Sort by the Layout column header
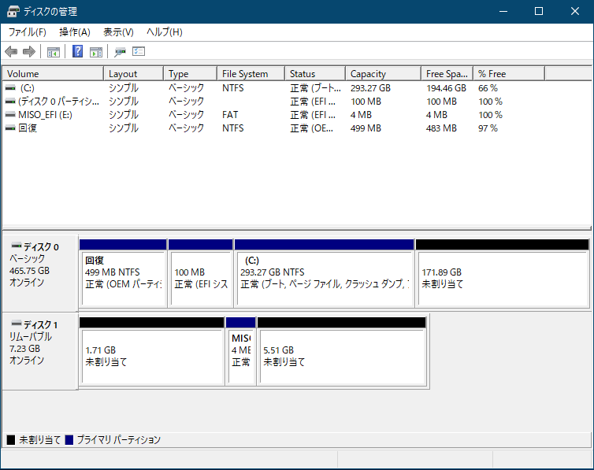This screenshot has height=470, width=594. point(134,73)
